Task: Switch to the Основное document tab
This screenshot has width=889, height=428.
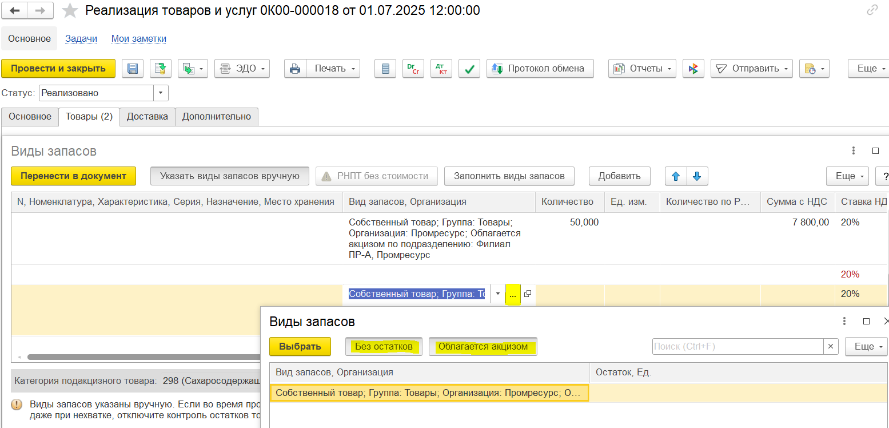Action: pos(30,117)
